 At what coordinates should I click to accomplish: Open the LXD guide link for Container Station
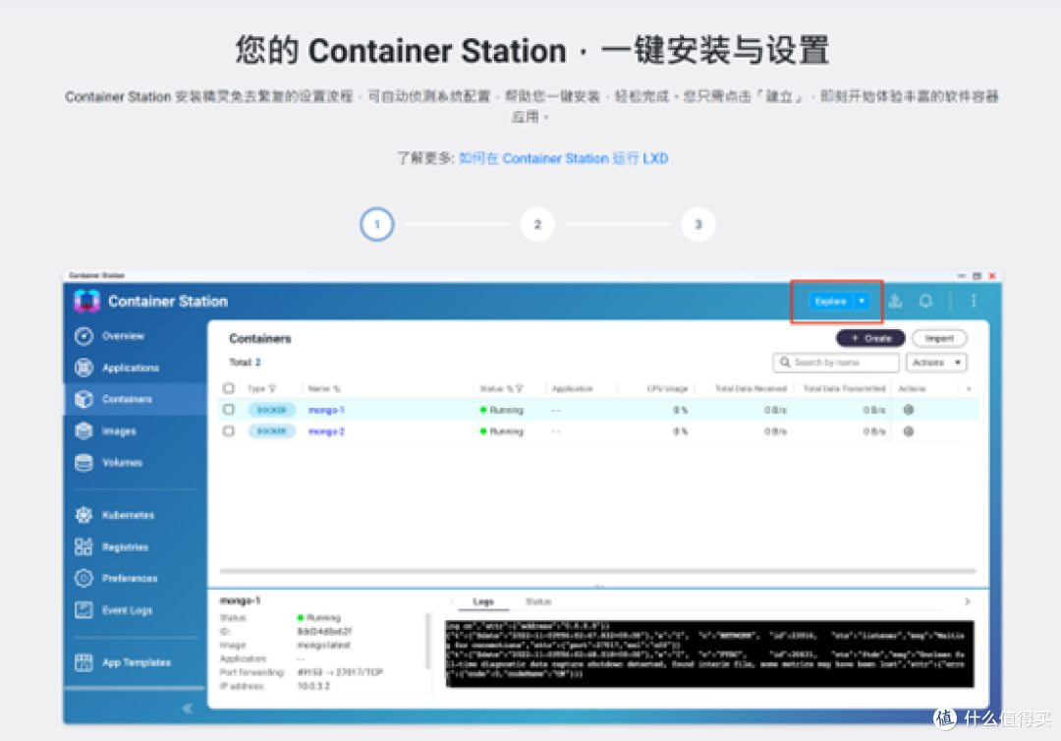click(x=563, y=158)
